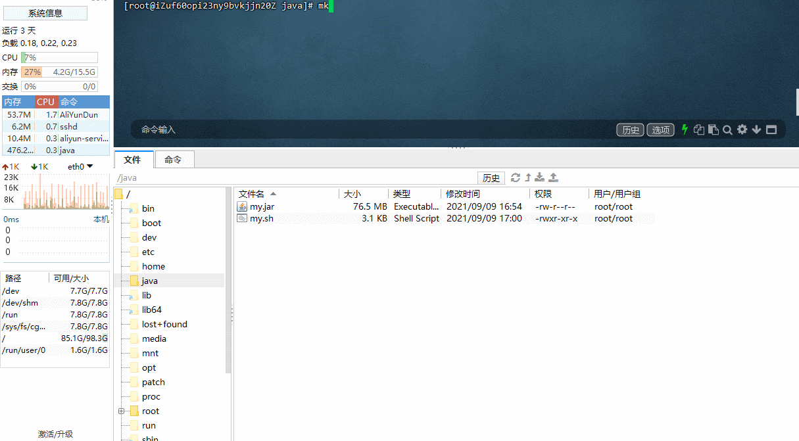Viewport: 799px width, 441px height.
Task: Click the paste icon in terminal toolbar
Action: click(713, 129)
